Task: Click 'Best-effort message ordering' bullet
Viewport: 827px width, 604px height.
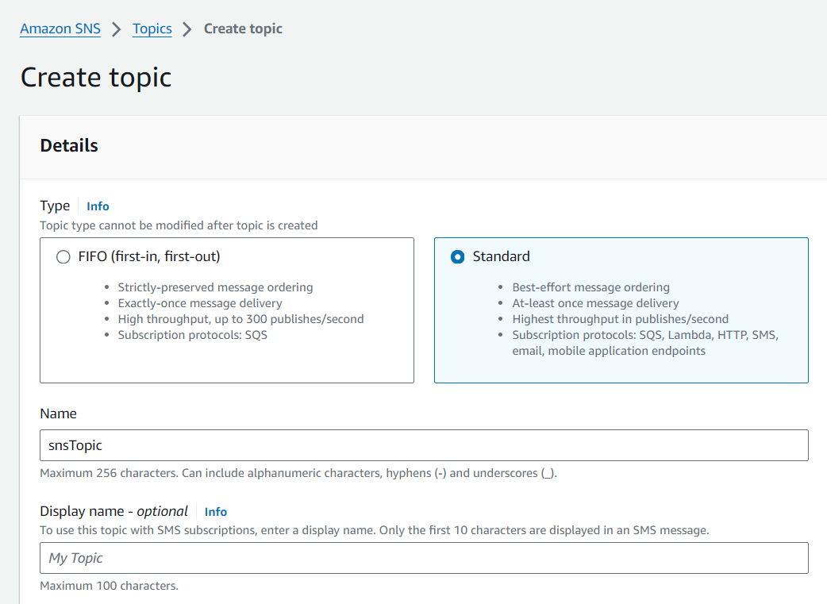Action: click(x=590, y=287)
